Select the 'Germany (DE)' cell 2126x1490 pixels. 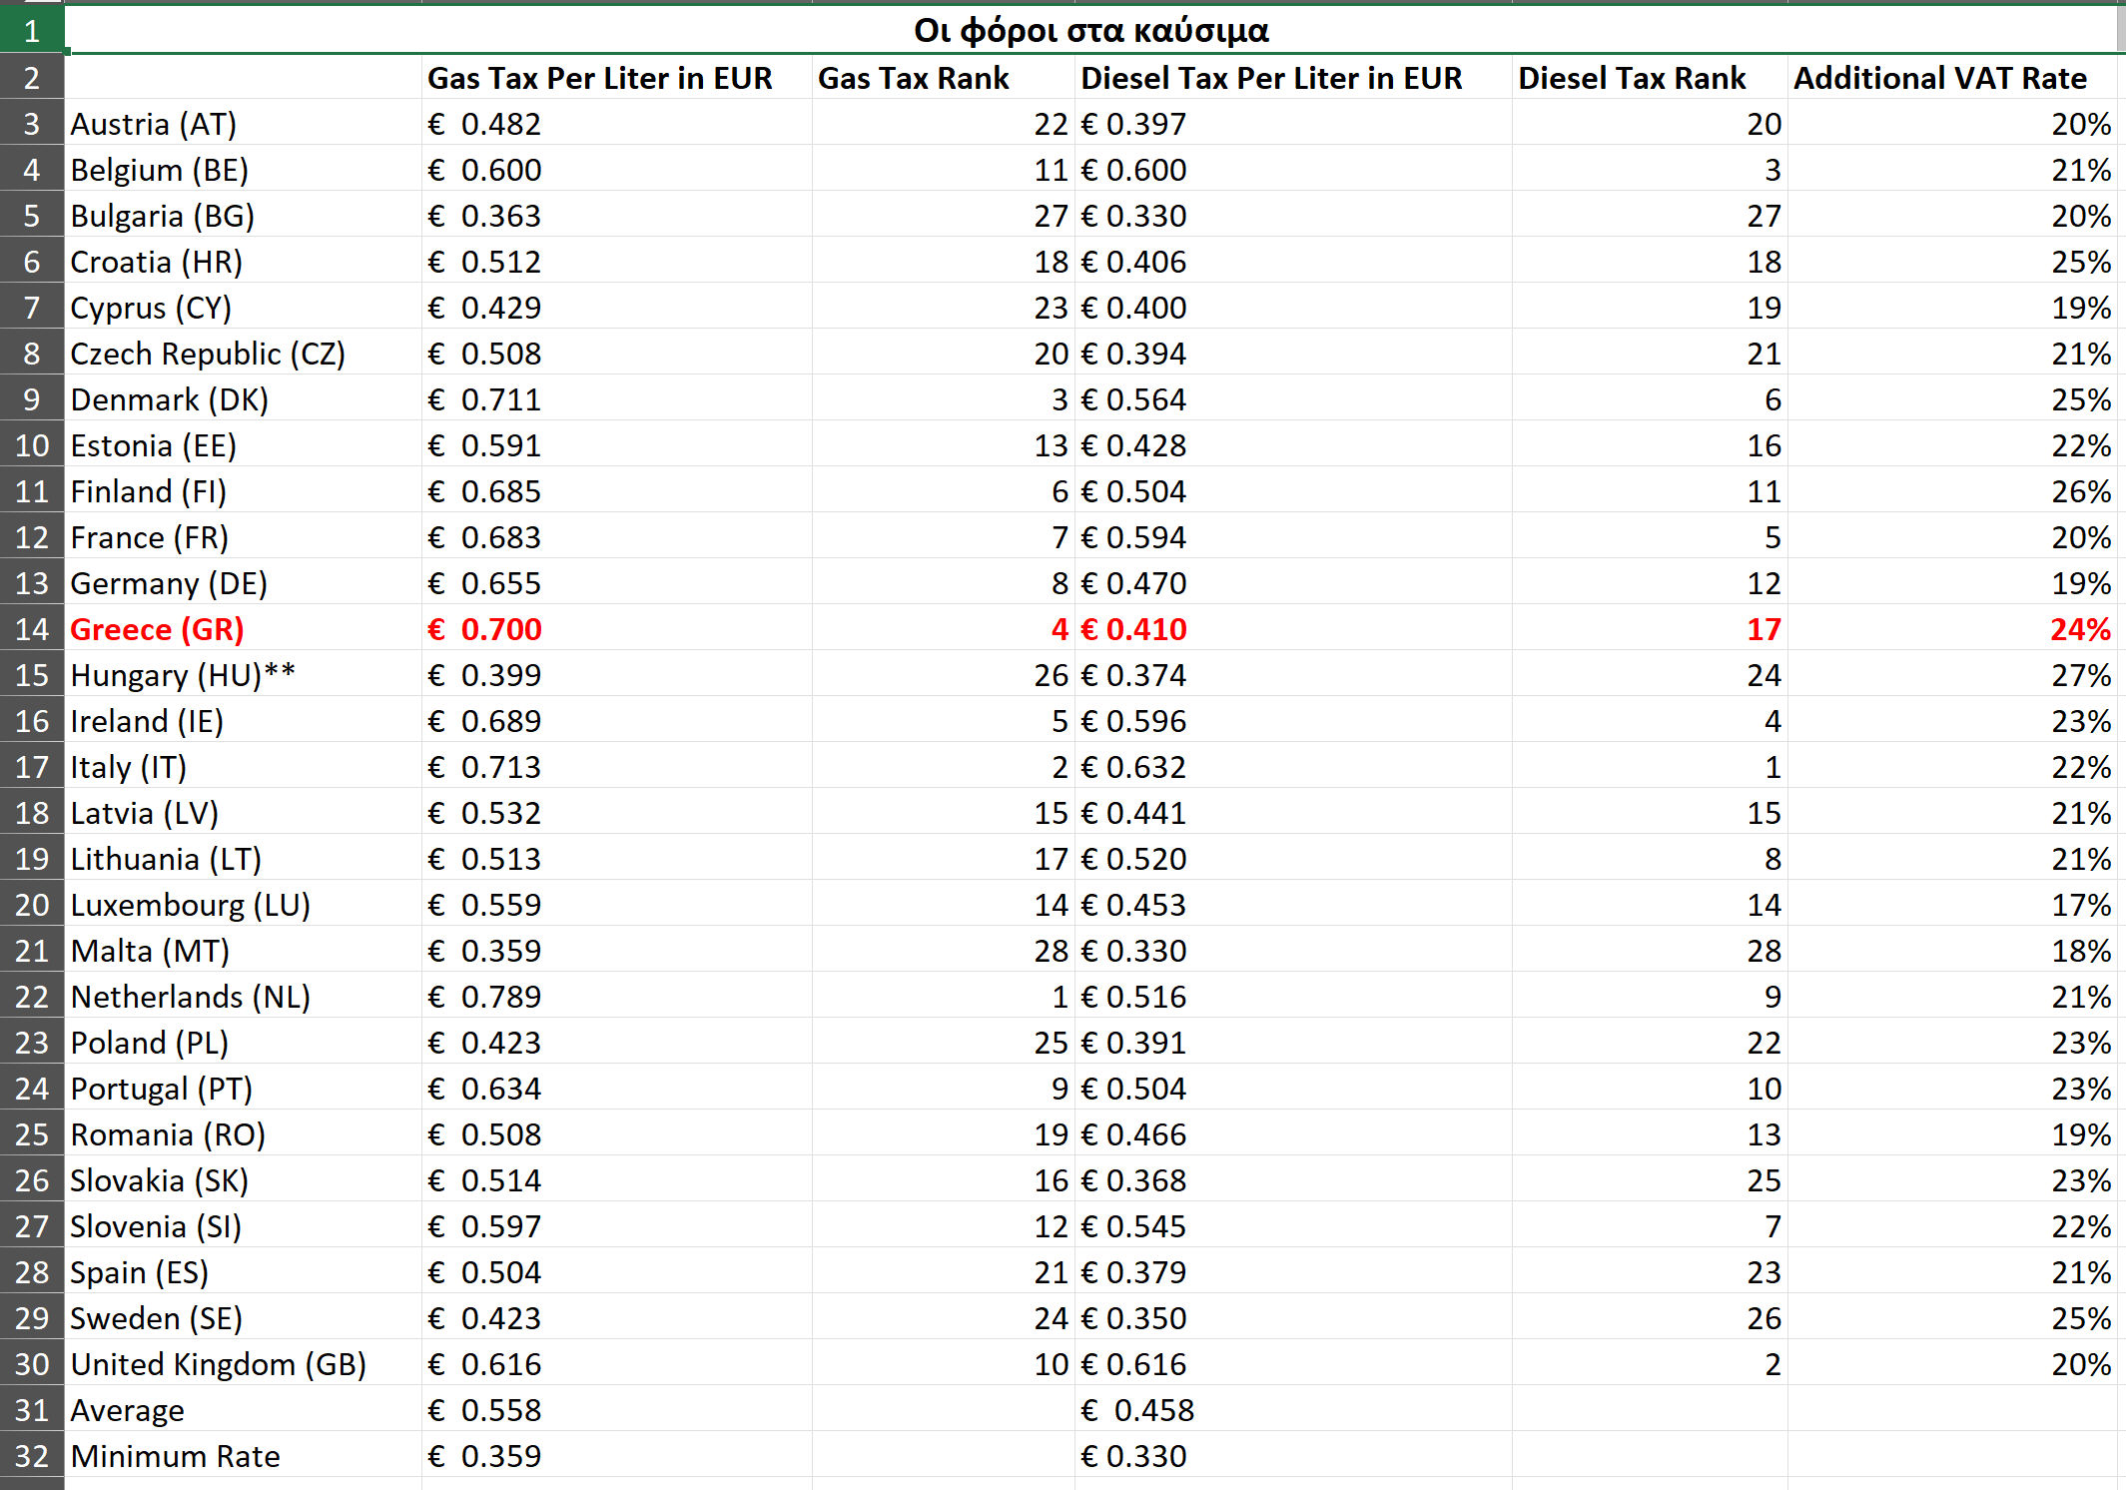tap(243, 583)
